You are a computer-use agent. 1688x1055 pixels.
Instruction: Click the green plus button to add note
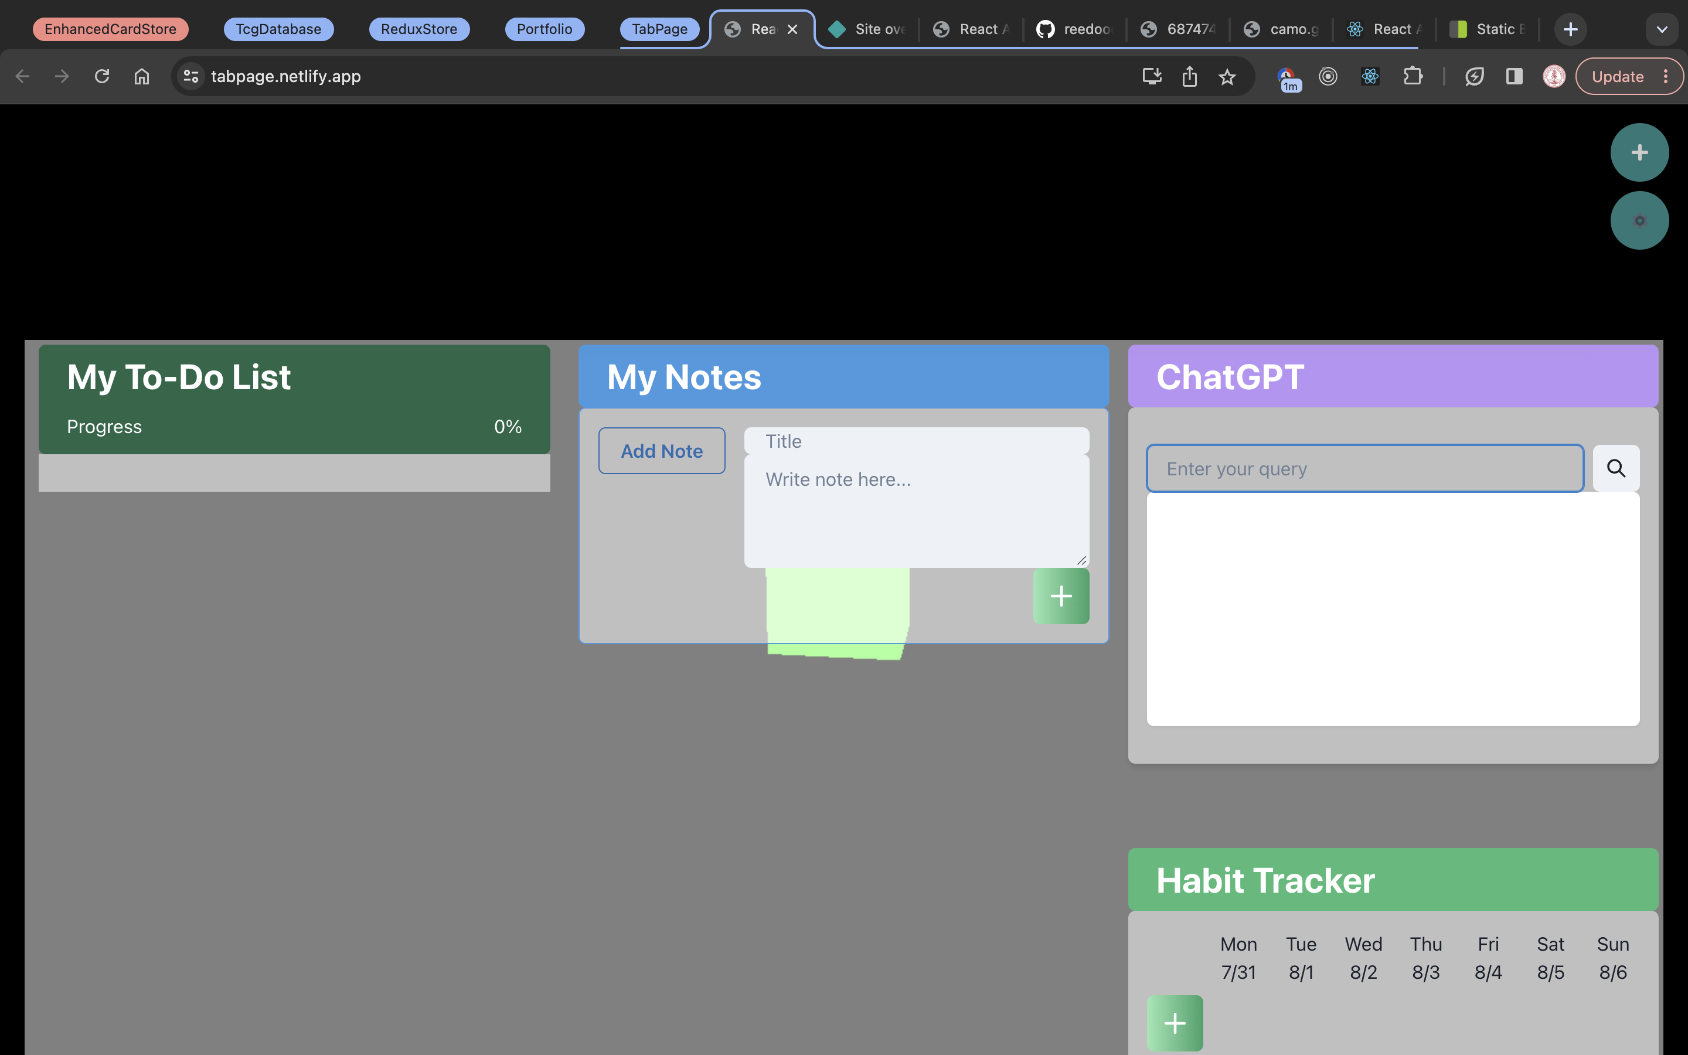(x=1061, y=595)
